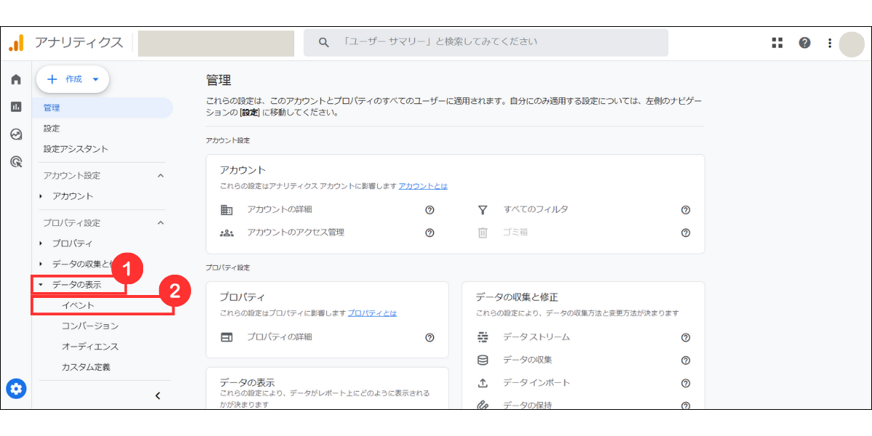The width and height of the screenshot is (872, 436).
Task: Open the Google apps grid icon
Action: [x=777, y=43]
